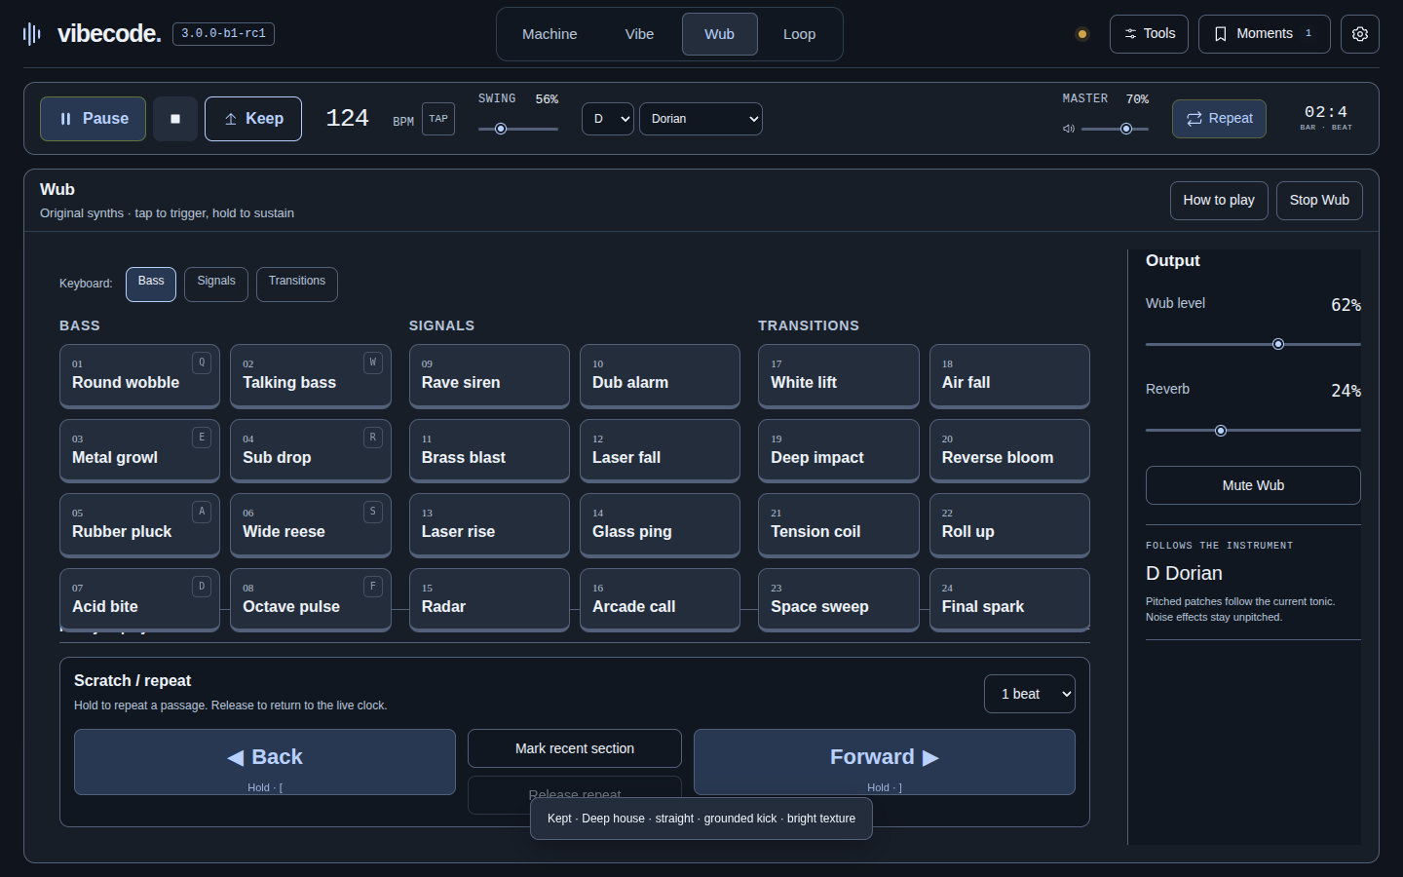This screenshot has height=877, width=1403.
Task: Trigger the Reverse bloom pad
Action: point(1009,451)
